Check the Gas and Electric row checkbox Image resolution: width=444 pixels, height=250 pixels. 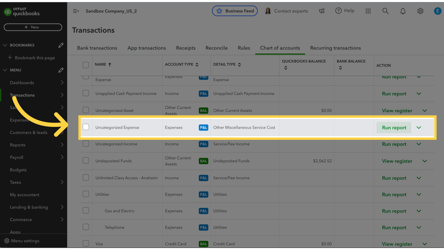(86, 211)
